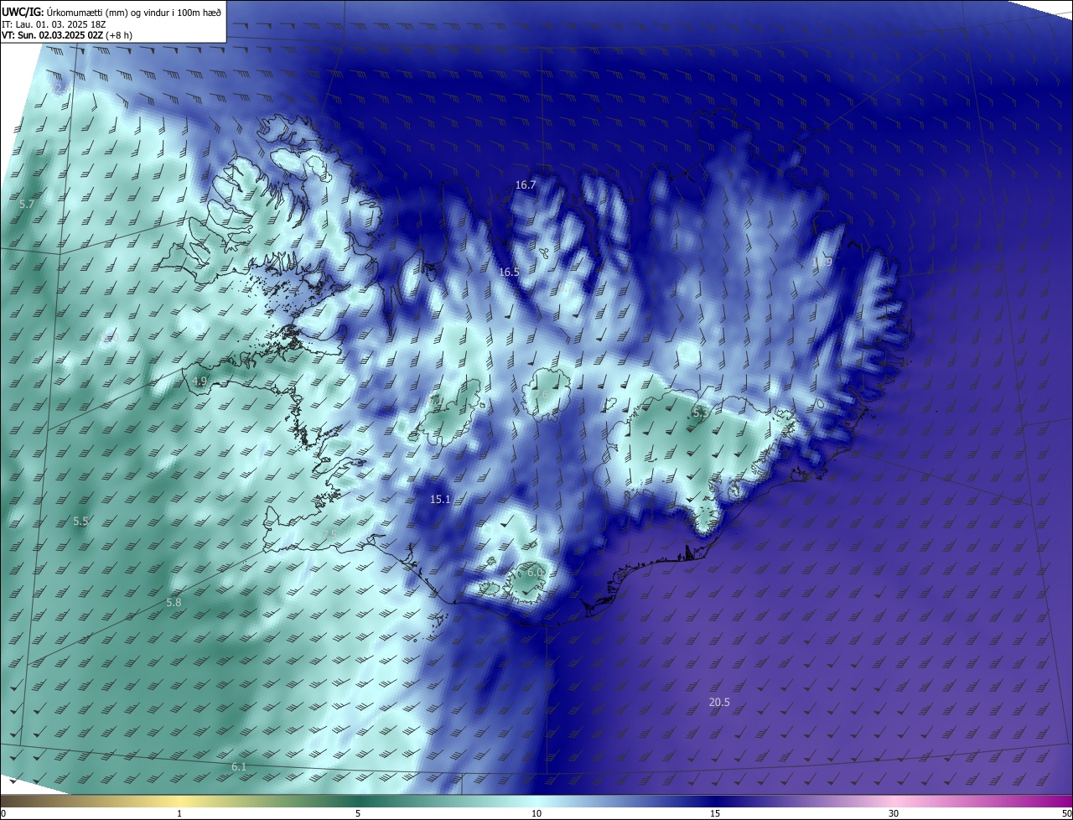Click the "VT: Sun. 02.03.2025 02Z (+8 h)" line
This screenshot has width=1073, height=820.
click(67, 35)
